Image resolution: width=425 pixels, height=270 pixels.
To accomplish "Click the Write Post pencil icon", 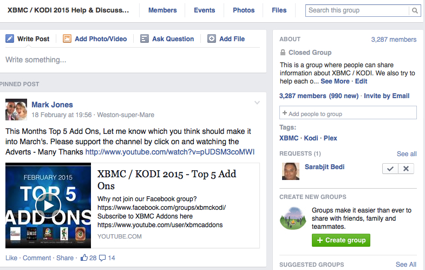I will (x=10, y=38).
